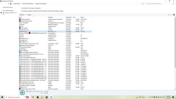Screen dimensions: 176x99
Task: Select the DVD Architect icon
Action: pyautogui.click(x=20, y=28)
